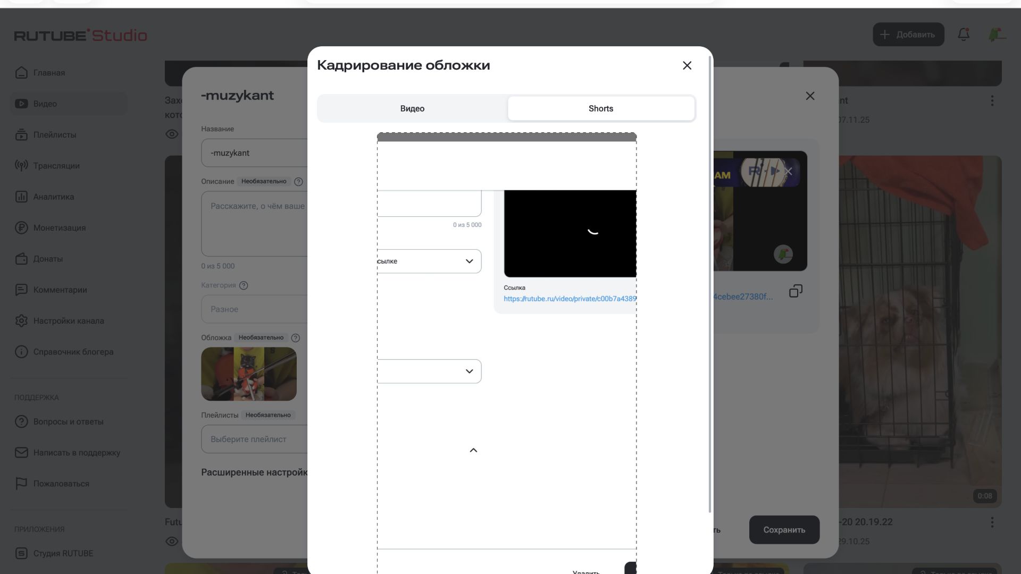Open Аналитика from the sidebar
The width and height of the screenshot is (1021, 574).
click(x=53, y=197)
